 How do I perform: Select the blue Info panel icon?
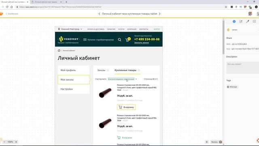pos(234,21)
